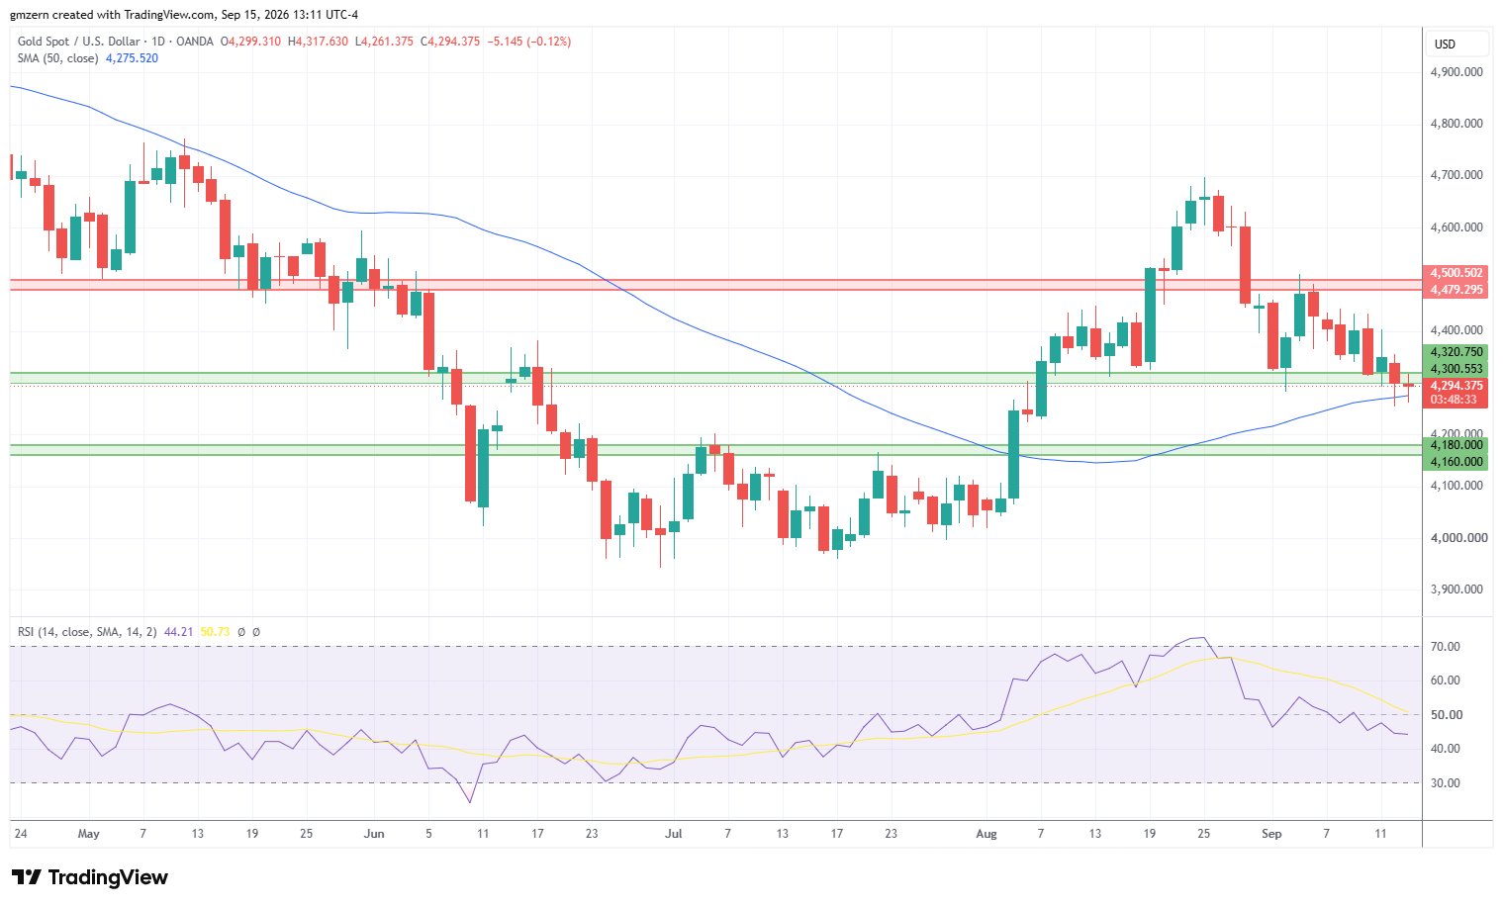Click the 'Jul' label on the date axis
The height and width of the screenshot is (907, 1503).
tap(674, 834)
